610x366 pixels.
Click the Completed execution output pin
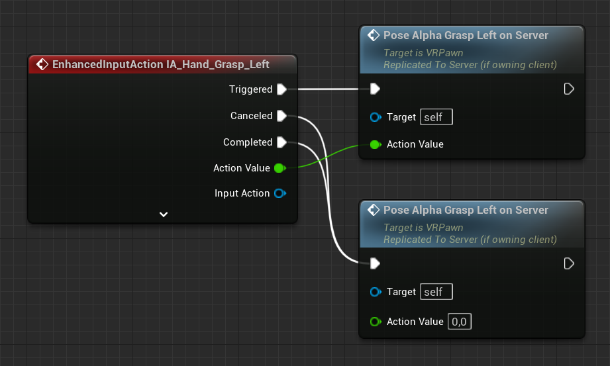click(x=281, y=142)
